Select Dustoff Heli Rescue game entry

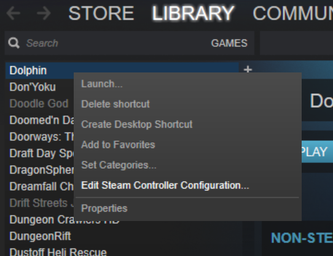(58, 252)
